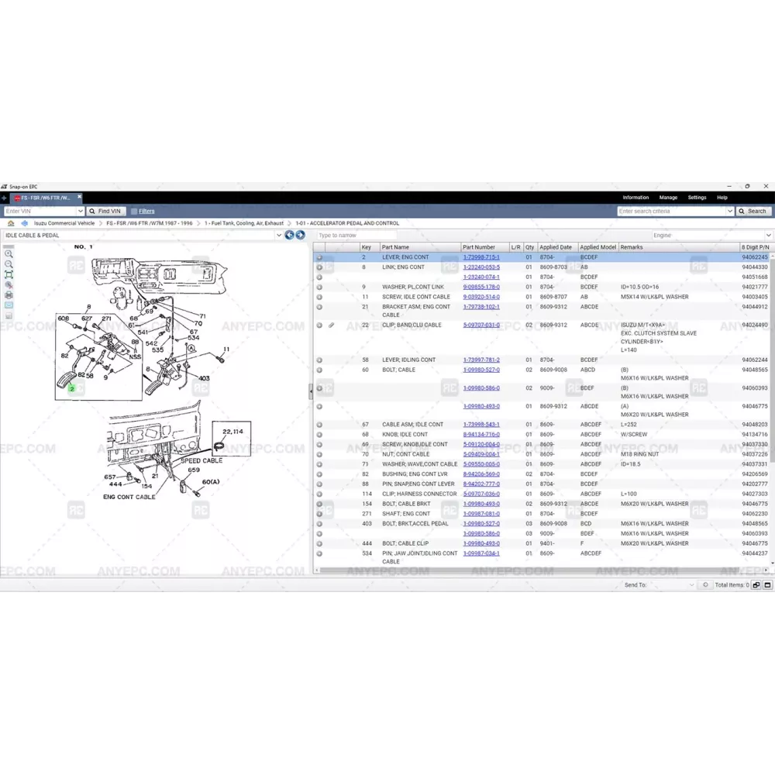Open the Information menu

pyautogui.click(x=635, y=198)
